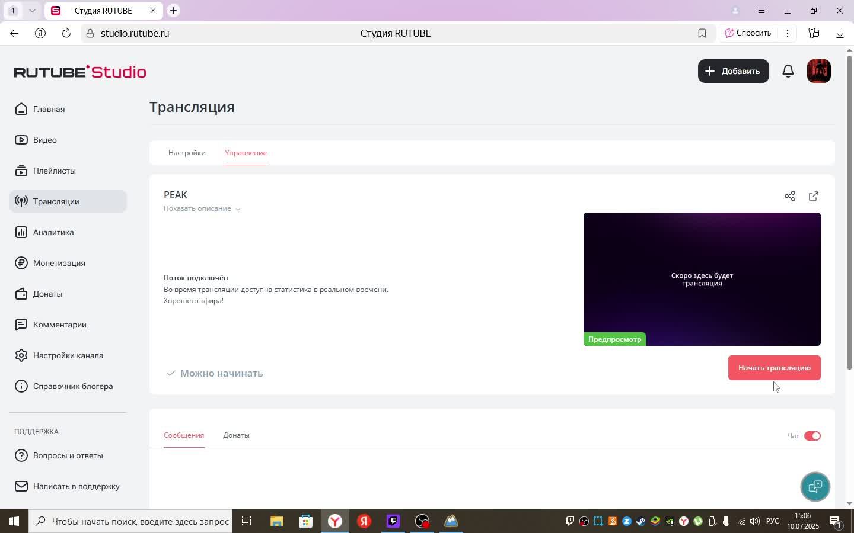Screen dimensions: 854x533
Task: Open Монетизация section
Action: tap(68, 263)
